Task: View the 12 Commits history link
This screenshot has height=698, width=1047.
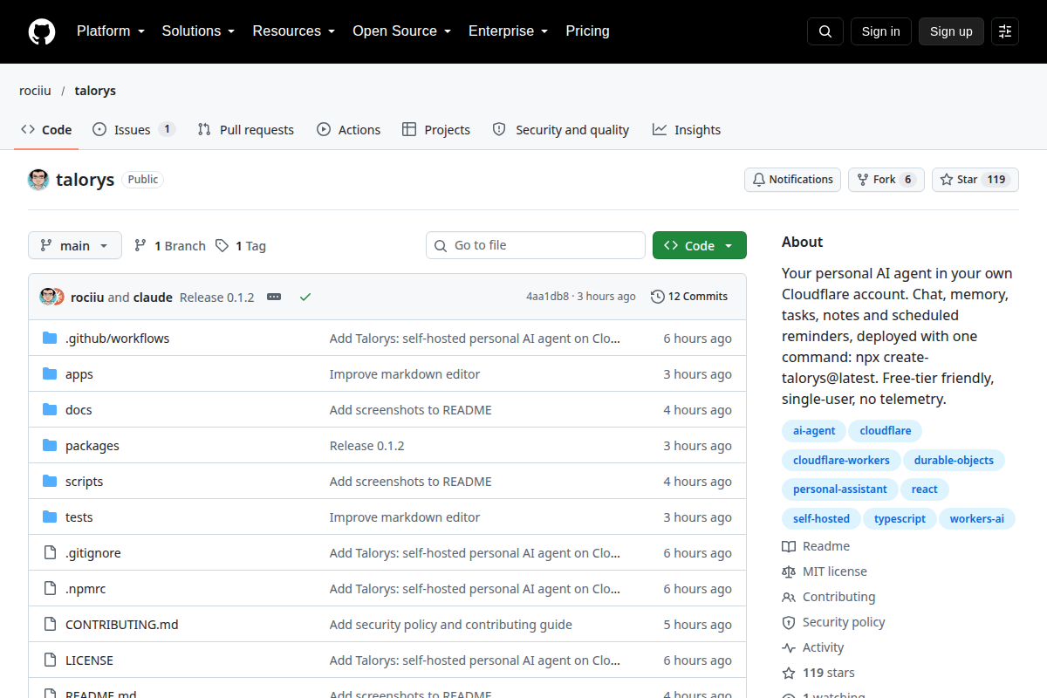Action: [689, 297]
